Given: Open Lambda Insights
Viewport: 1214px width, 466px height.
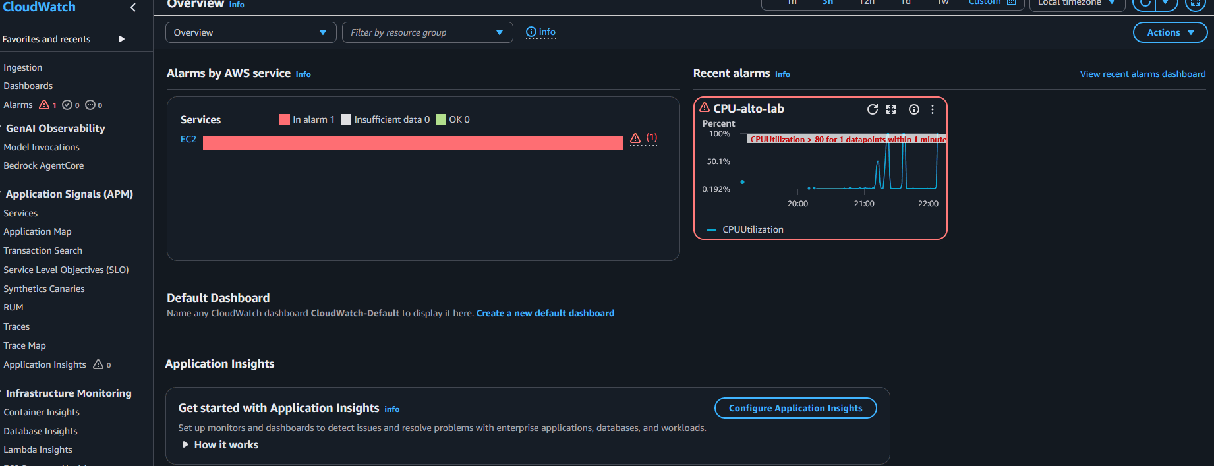Looking at the screenshot, I should pyautogui.click(x=38, y=450).
